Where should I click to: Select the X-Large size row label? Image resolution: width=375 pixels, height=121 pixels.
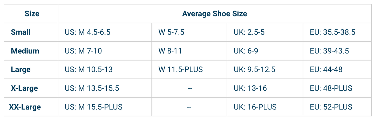pyautogui.click(x=24, y=88)
